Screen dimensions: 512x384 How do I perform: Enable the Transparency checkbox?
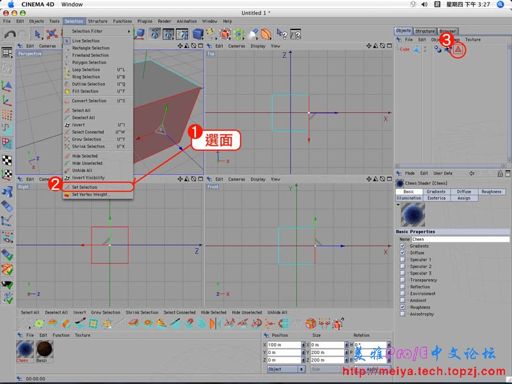tap(403, 280)
